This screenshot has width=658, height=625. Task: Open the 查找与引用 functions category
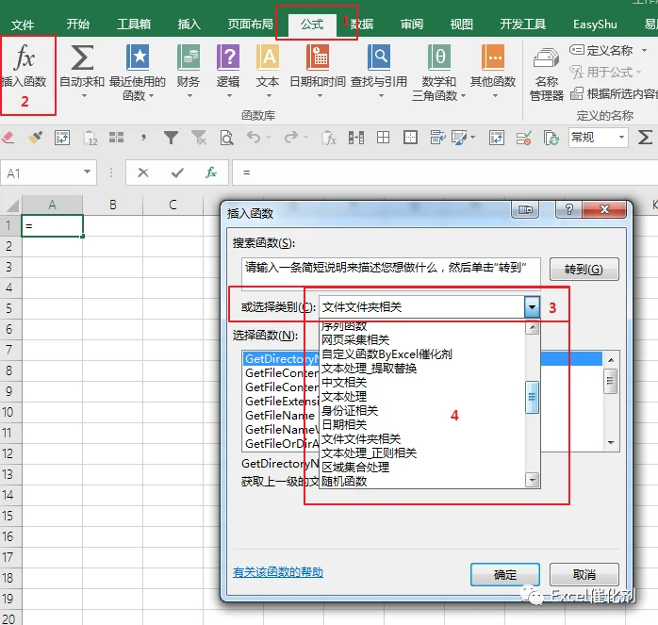tap(379, 72)
